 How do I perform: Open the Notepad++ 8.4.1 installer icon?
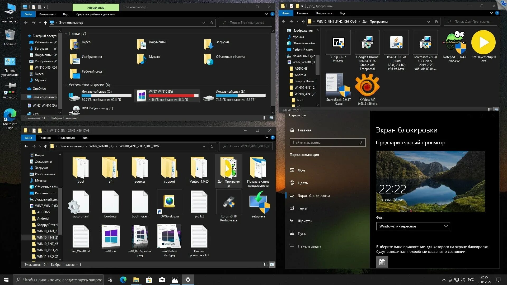tap(454, 42)
